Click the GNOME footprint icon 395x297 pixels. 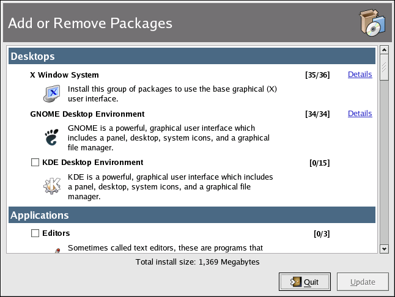(50, 137)
